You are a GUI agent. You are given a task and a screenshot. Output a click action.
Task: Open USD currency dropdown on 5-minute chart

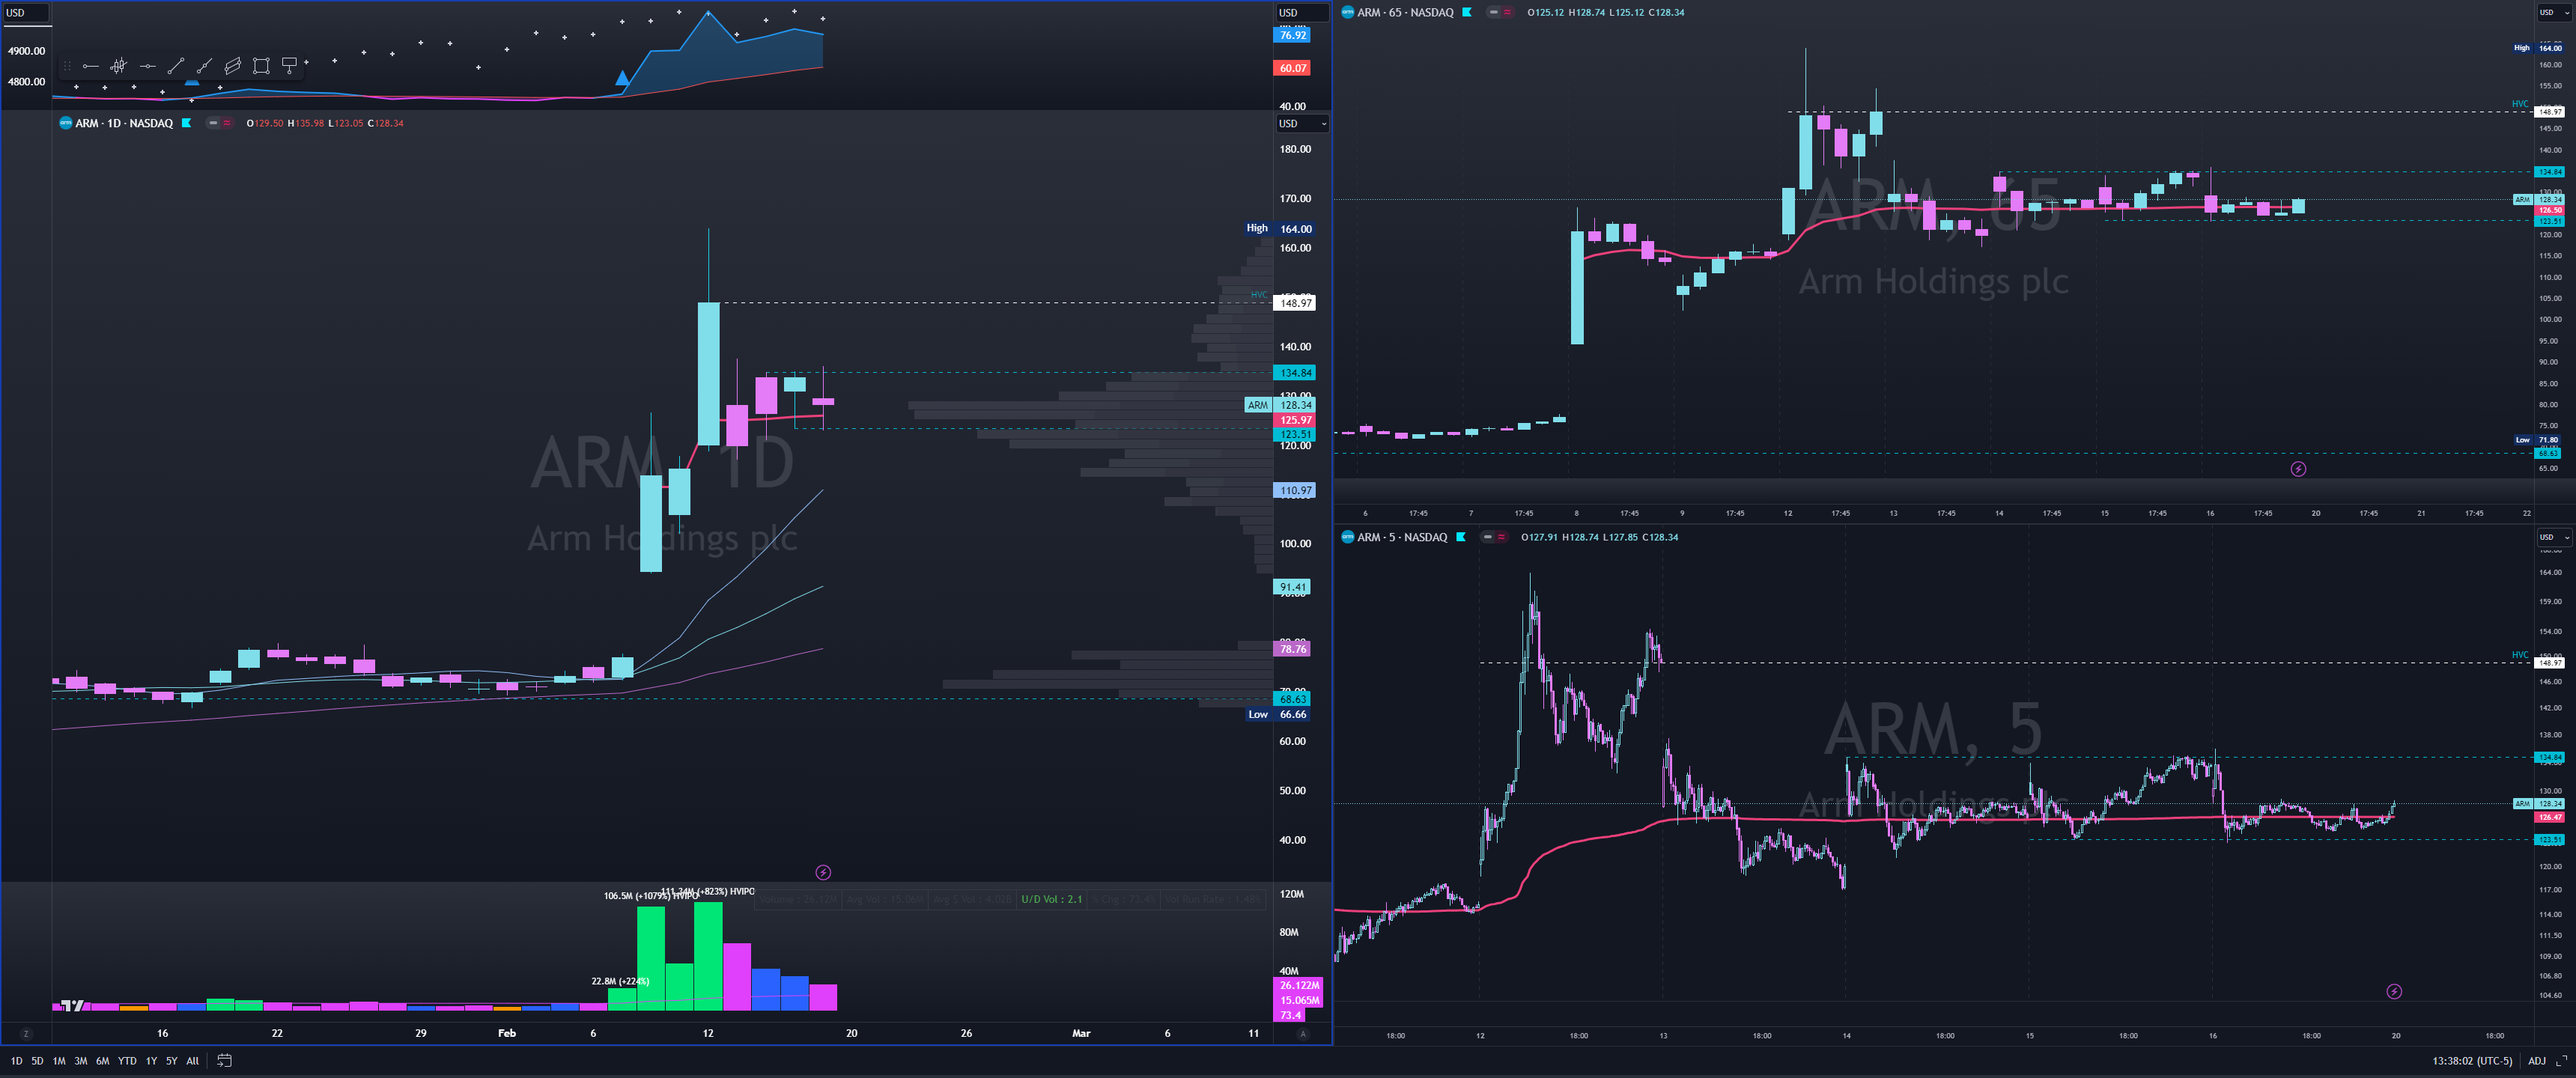tap(2556, 537)
